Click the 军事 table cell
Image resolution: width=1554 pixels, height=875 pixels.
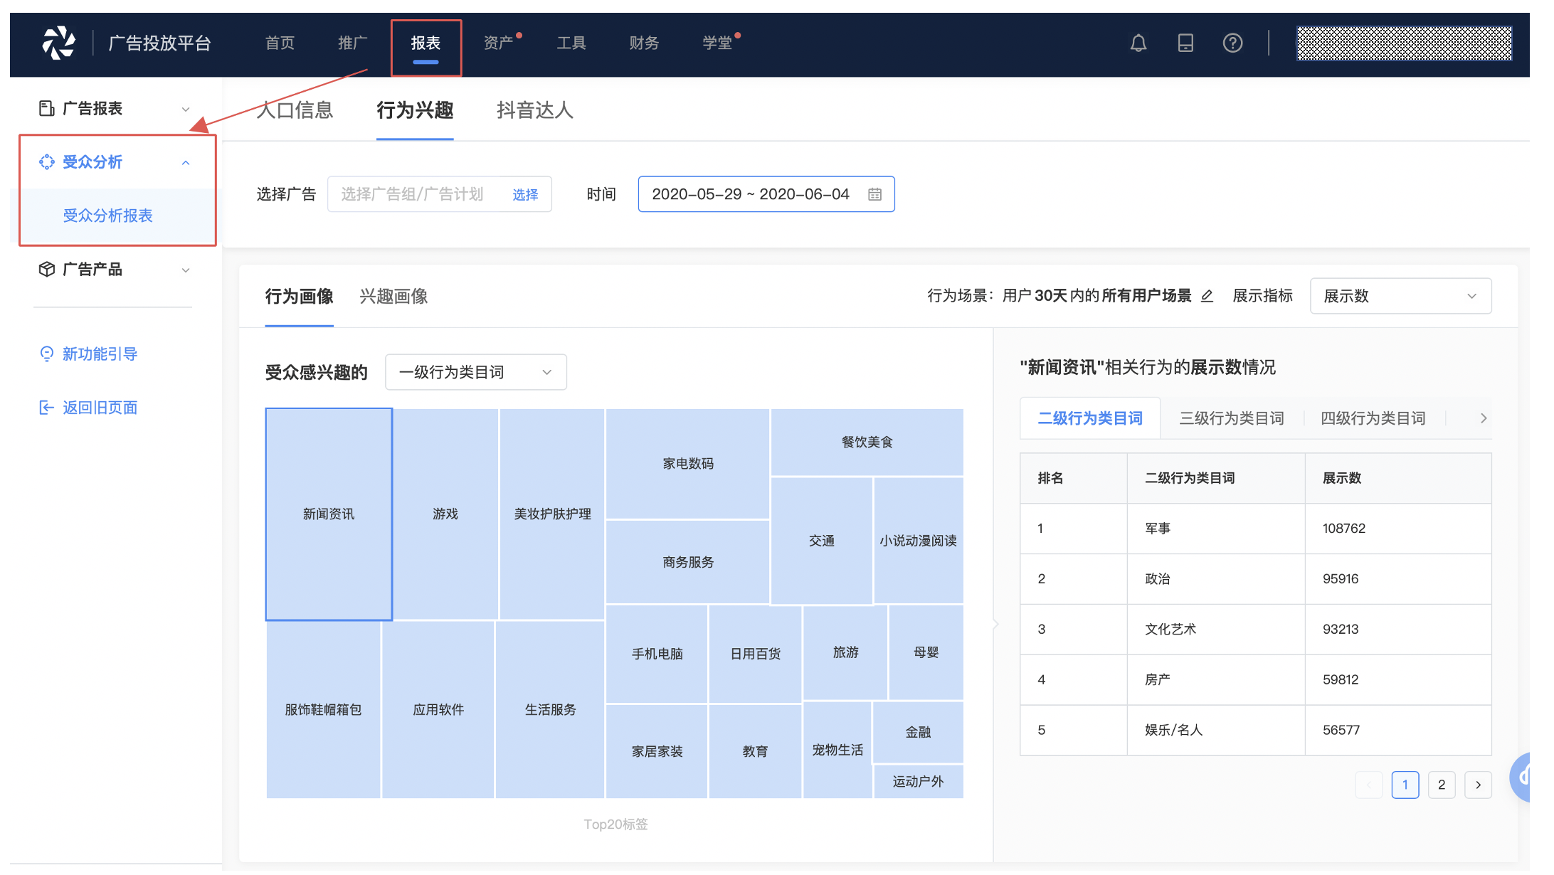tap(1215, 529)
